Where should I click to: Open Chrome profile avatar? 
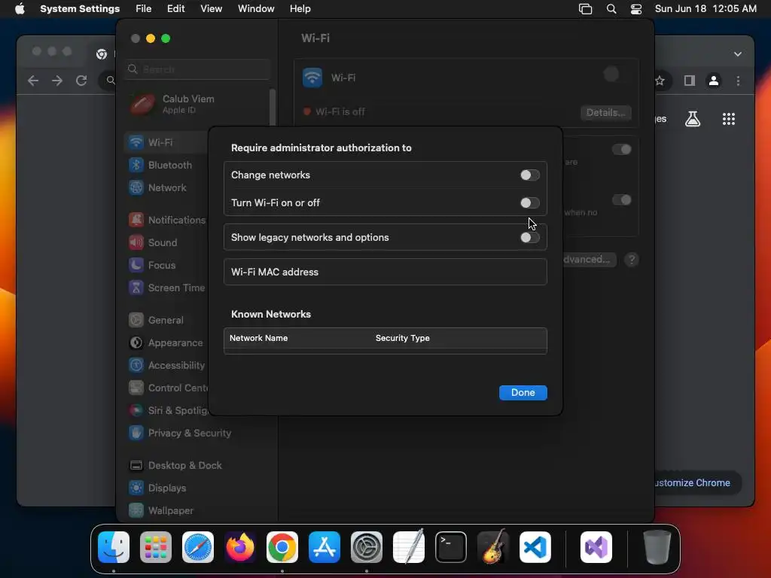coord(714,81)
